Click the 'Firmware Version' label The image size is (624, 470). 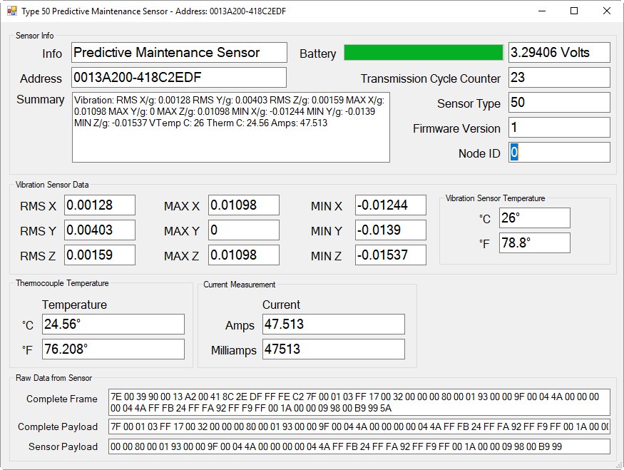tap(456, 128)
